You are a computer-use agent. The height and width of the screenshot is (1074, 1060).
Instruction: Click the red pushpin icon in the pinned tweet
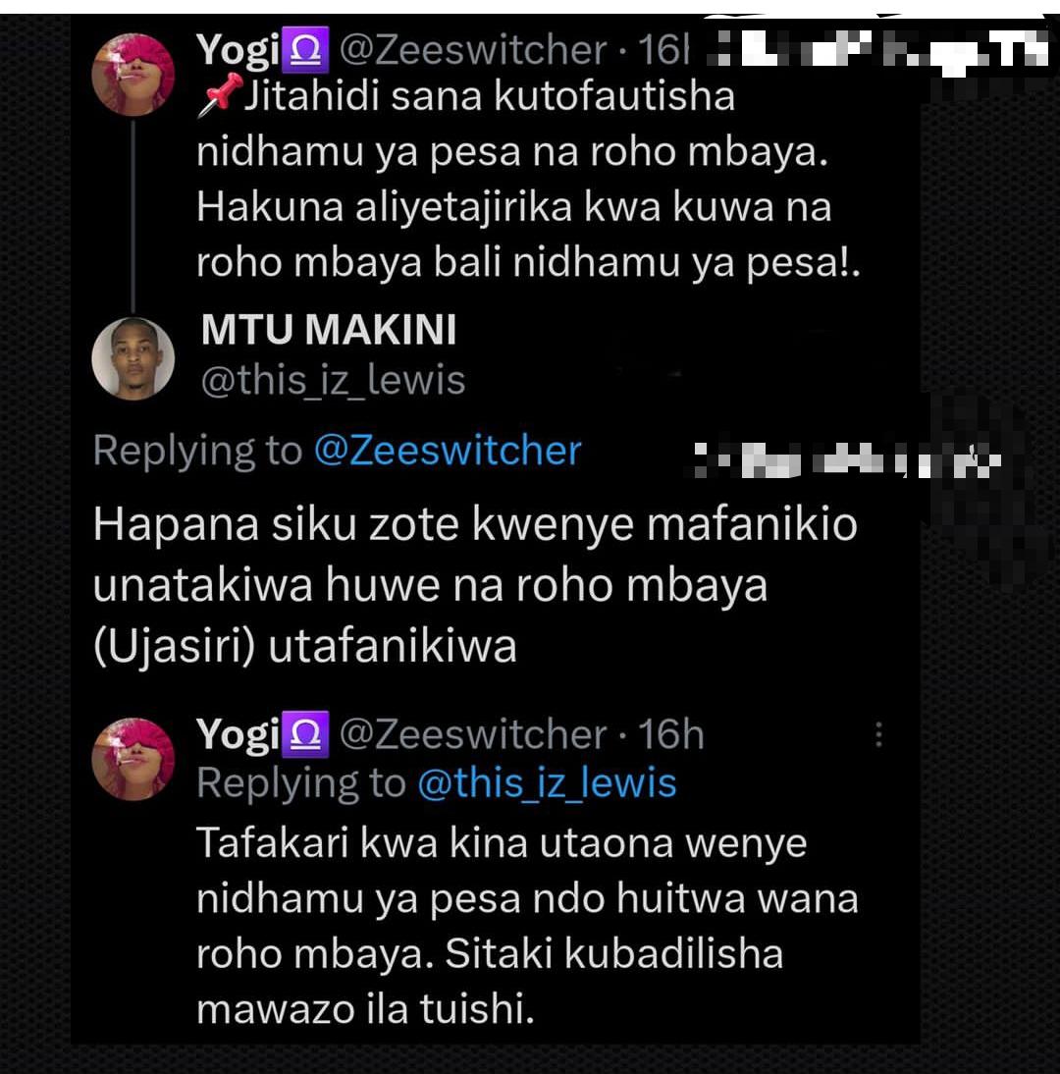218,98
